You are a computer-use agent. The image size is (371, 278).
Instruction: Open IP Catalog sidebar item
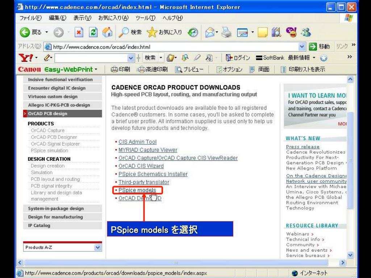(62, 226)
